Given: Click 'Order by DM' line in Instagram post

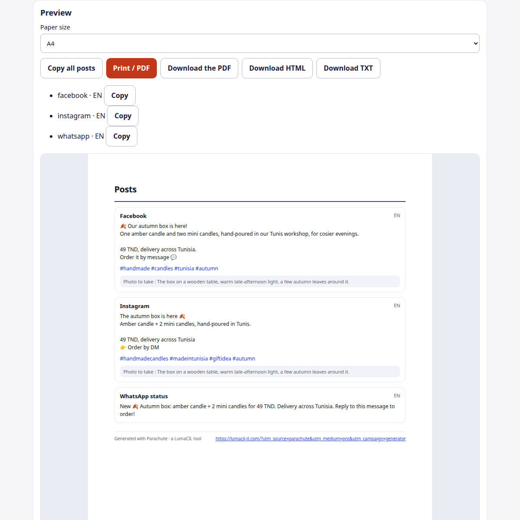Looking at the screenshot, I should point(140,347).
